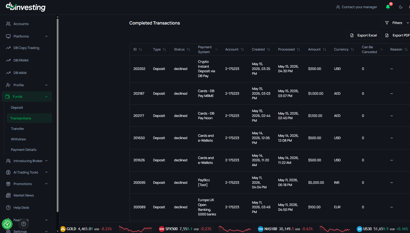The height and width of the screenshot is (233, 410).
Task: Sort table by Processed column
Action: pos(298,49)
